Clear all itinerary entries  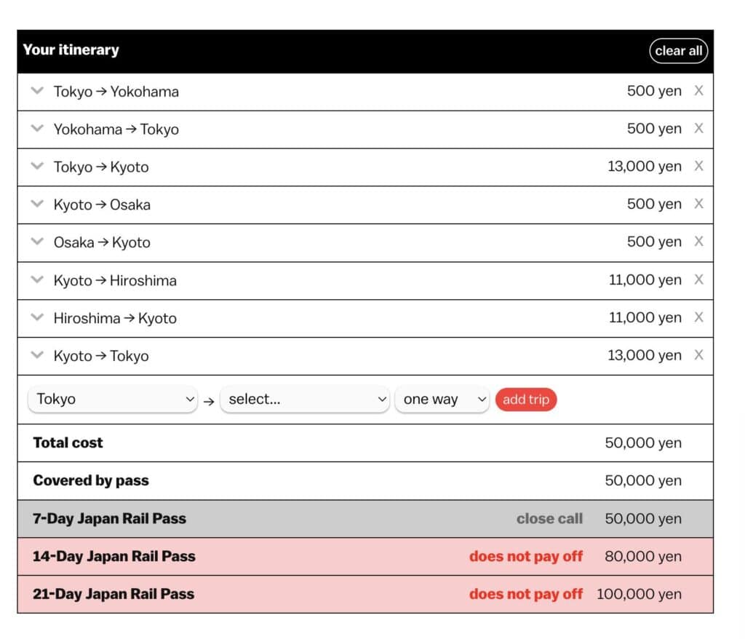[678, 50]
